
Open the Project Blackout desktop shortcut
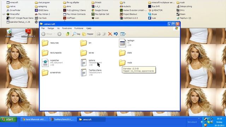click(x=129, y=14)
